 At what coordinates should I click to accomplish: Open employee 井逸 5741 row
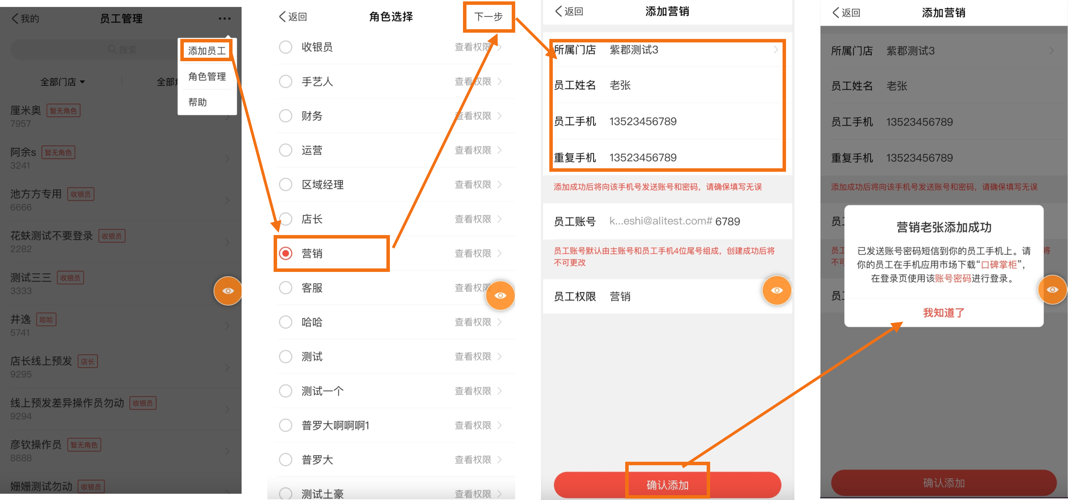(x=120, y=325)
